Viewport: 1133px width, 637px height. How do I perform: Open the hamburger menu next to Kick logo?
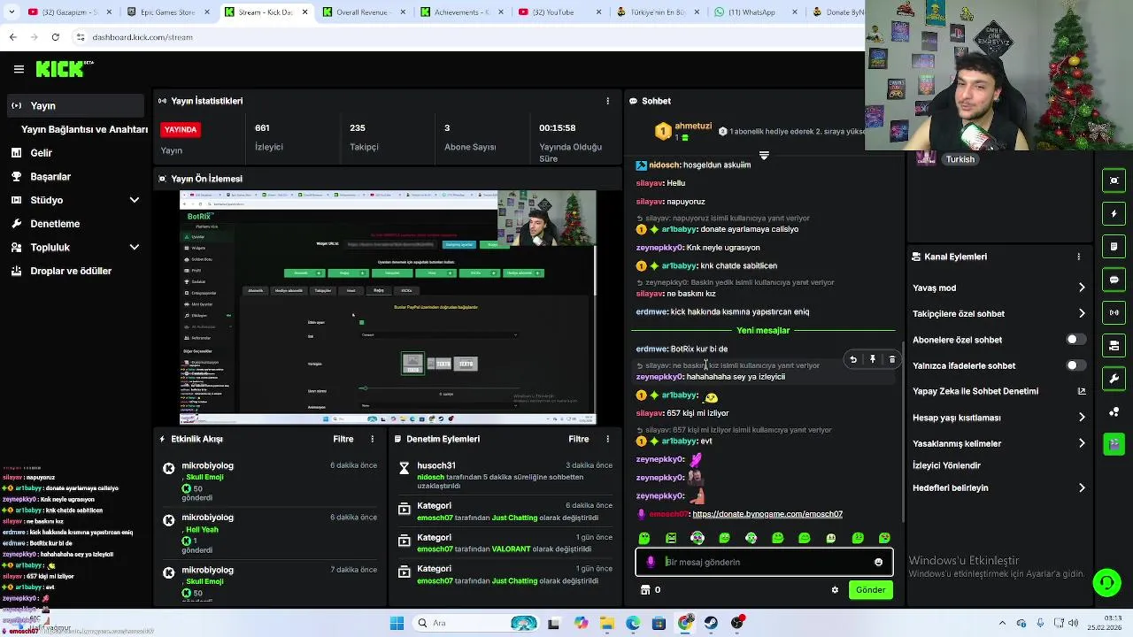19,69
